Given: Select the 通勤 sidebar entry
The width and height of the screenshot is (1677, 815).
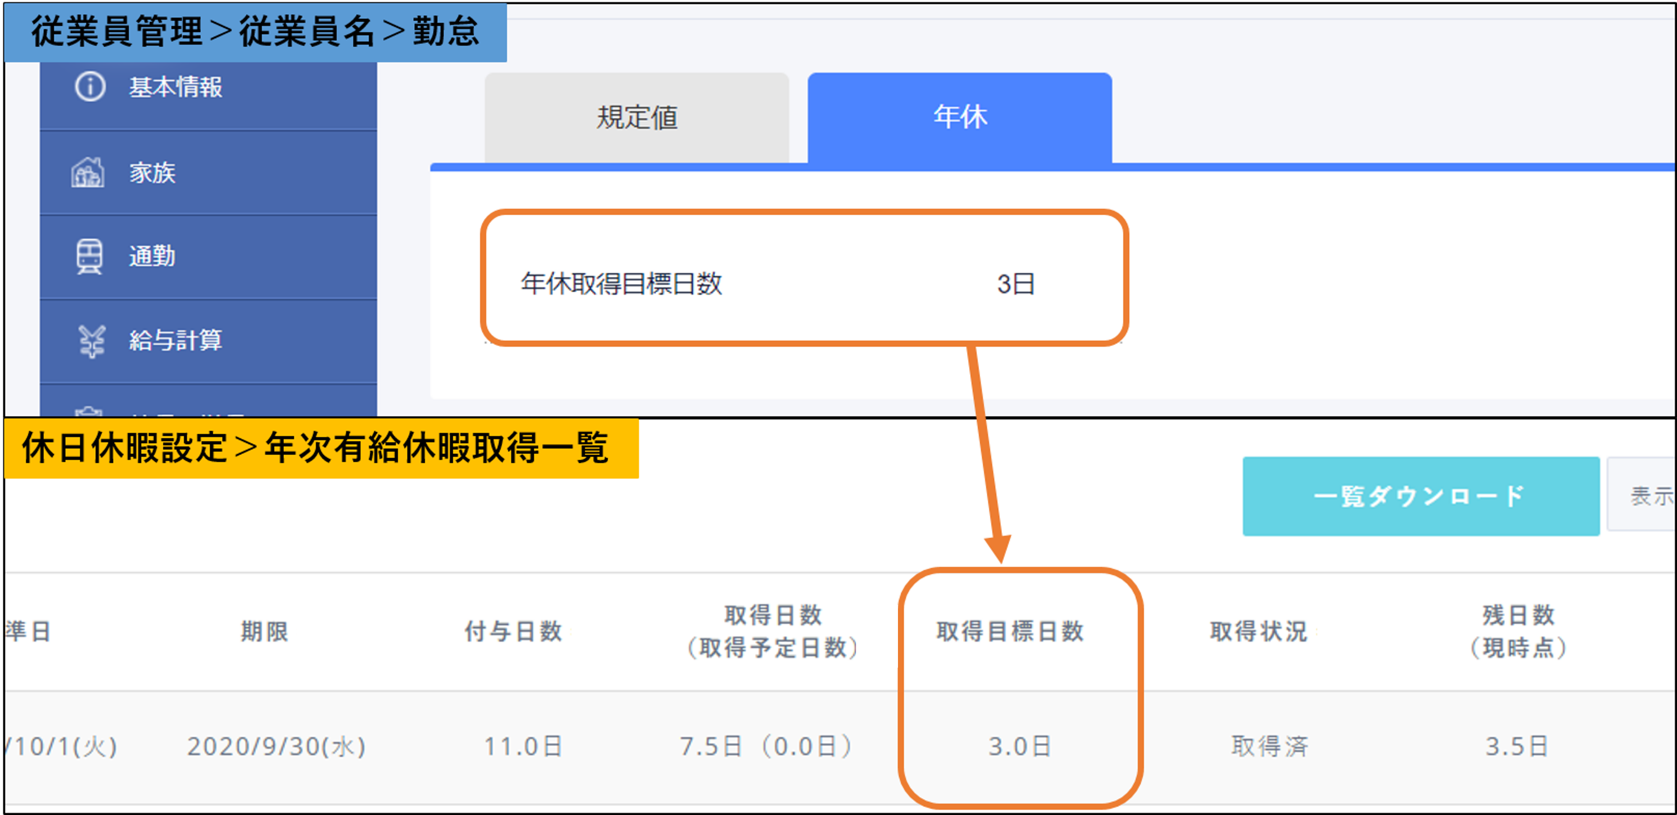Looking at the screenshot, I should 152,256.
